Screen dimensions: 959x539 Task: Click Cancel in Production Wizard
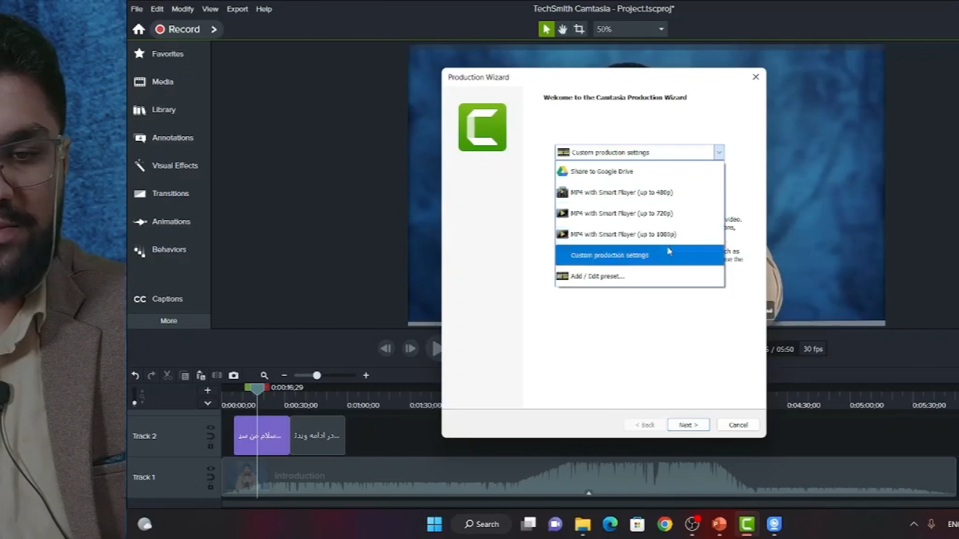(x=738, y=425)
